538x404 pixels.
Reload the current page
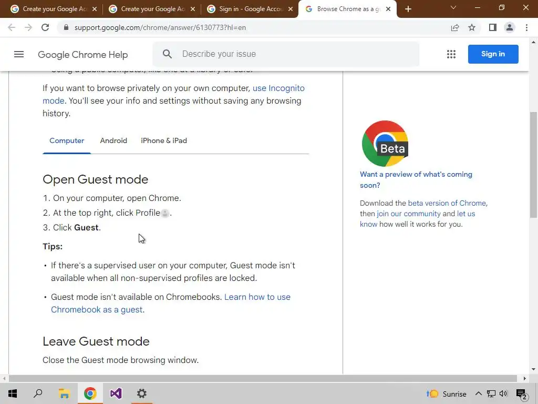click(x=45, y=27)
